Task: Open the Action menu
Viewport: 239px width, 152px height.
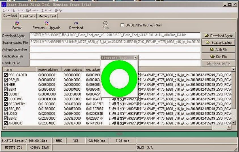Action: click(x=18, y=10)
